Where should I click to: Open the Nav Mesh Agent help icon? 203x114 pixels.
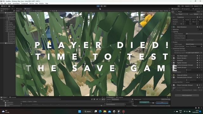tap(197, 56)
